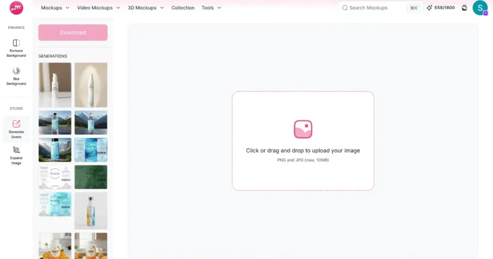493x259 pixels.
Task: Open the user avatar S menu
Action: tap(480, 8)
